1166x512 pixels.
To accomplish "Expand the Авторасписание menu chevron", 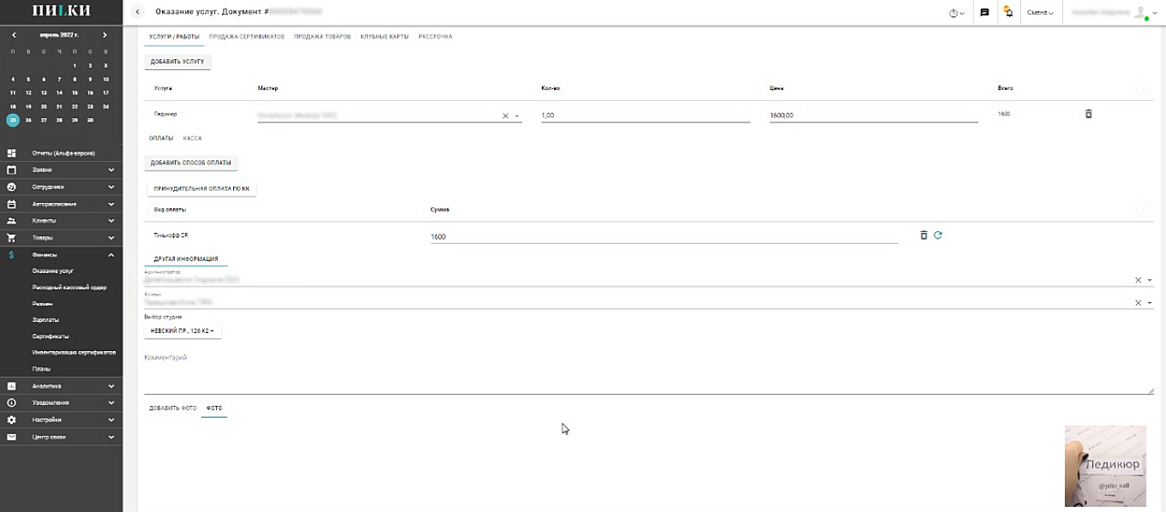I will 111,204.
